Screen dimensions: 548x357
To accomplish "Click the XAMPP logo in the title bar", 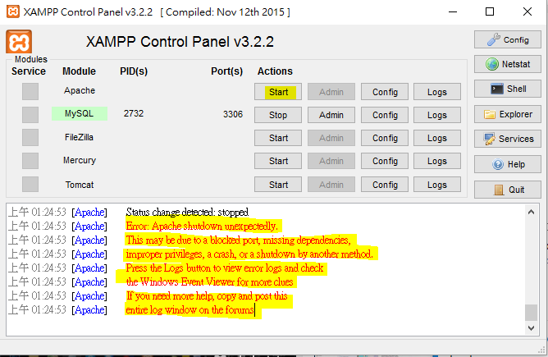I will (13, 11).
